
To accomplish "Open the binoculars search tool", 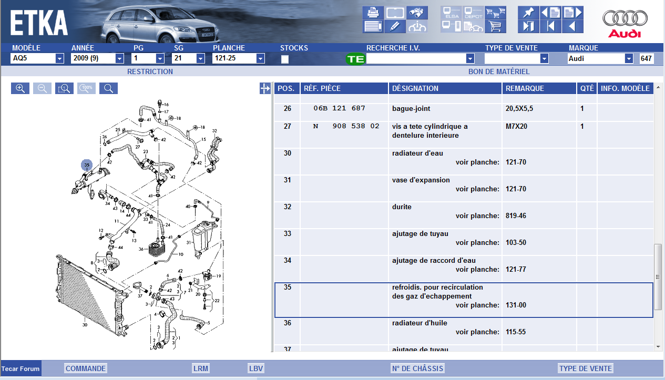I will [417, 13].
